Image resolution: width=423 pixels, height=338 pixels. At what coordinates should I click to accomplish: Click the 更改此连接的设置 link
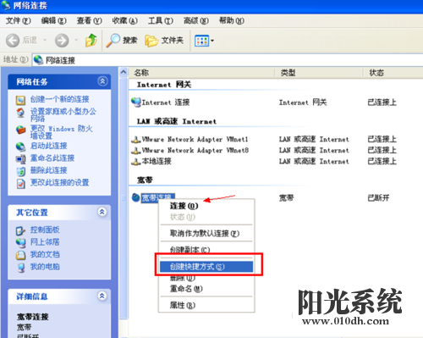point(60,182)
